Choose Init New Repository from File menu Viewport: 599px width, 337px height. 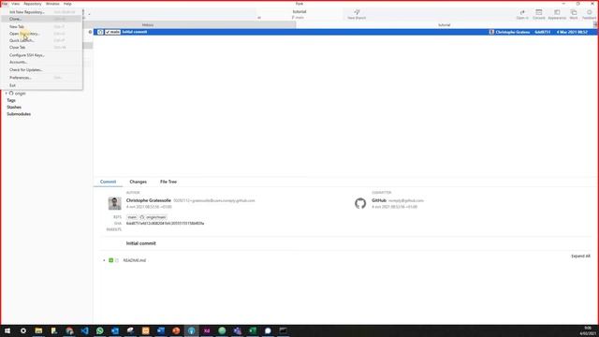point(41,12)
